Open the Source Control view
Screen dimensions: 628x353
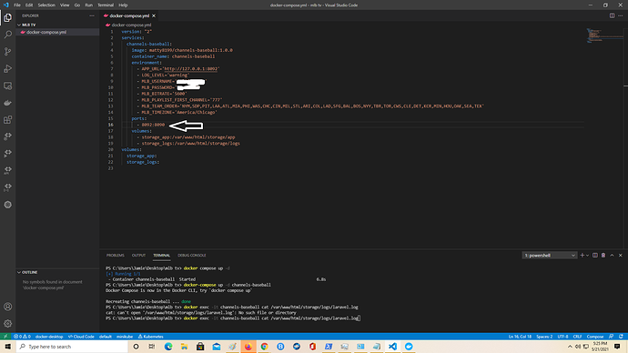tap(7, 52)
